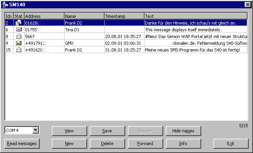This screenshot has width=253, height=153.
Task: Click the 5/15 message counter
Action: tap(243, 126)
